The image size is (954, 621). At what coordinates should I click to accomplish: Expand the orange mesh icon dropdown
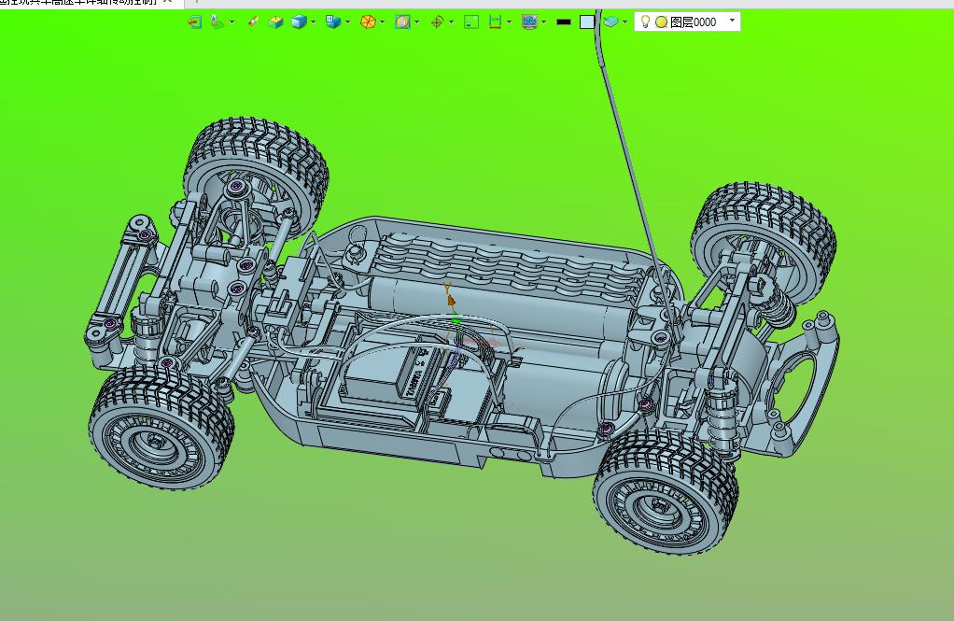(x=382, y=21)
